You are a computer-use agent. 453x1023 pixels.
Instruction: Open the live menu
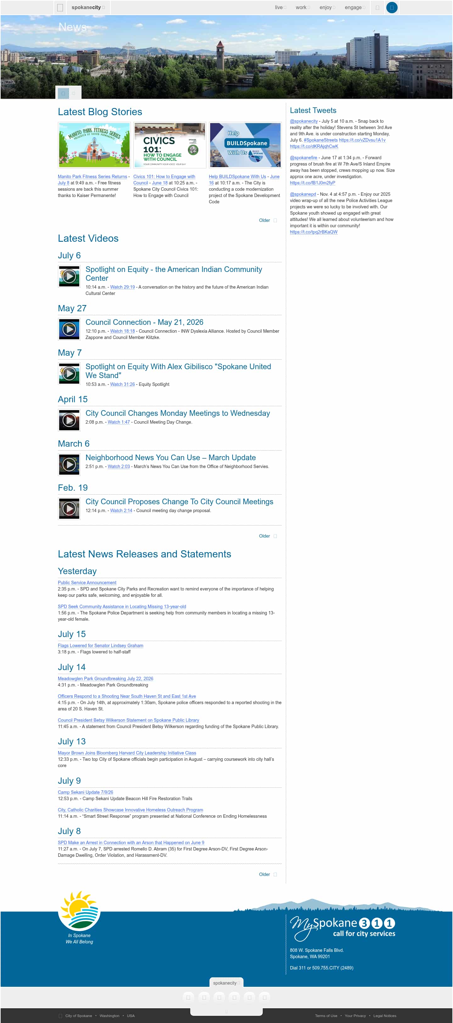tap(280, 8)
